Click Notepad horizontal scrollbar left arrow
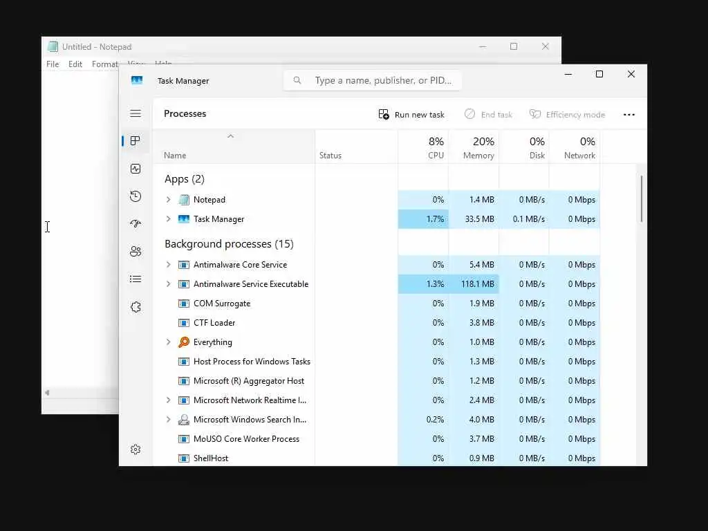The image size is (708, 531). click(47, 393)
